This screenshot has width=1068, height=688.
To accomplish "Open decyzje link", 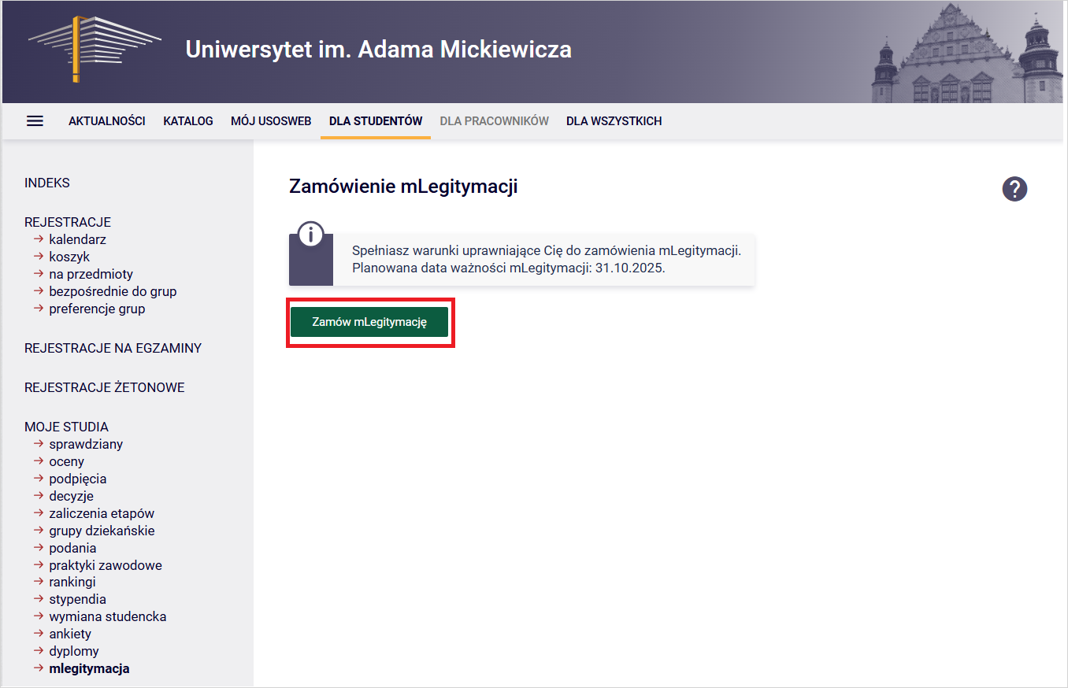I will tap(71, 496).
